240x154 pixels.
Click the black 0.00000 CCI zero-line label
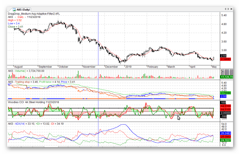[226, 113]
